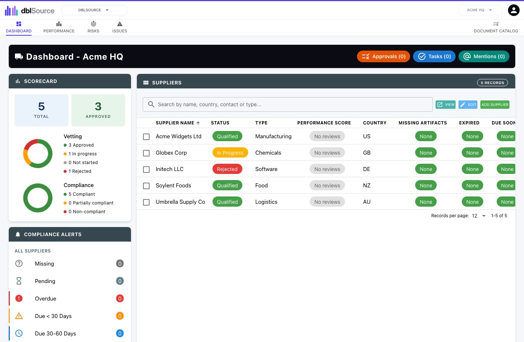Click the 5 Records badge
Screen dimensions: 524x342
click(492, 83)
